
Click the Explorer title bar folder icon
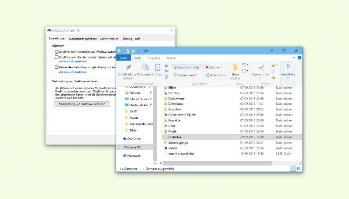pyautogui.click(x=119, y=51)
